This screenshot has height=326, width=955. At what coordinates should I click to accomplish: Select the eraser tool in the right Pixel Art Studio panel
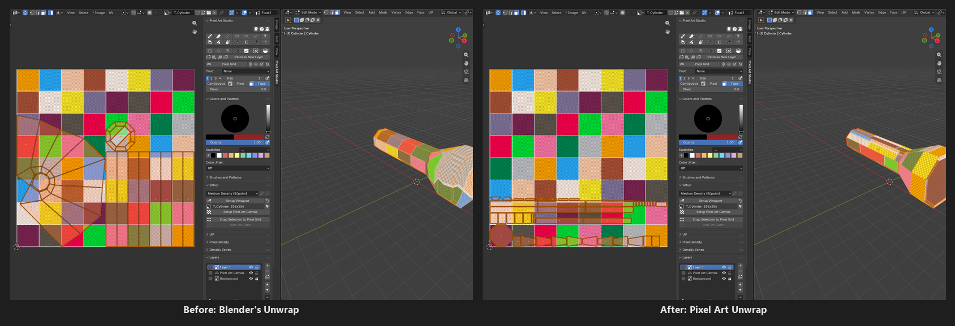(691, 36)
